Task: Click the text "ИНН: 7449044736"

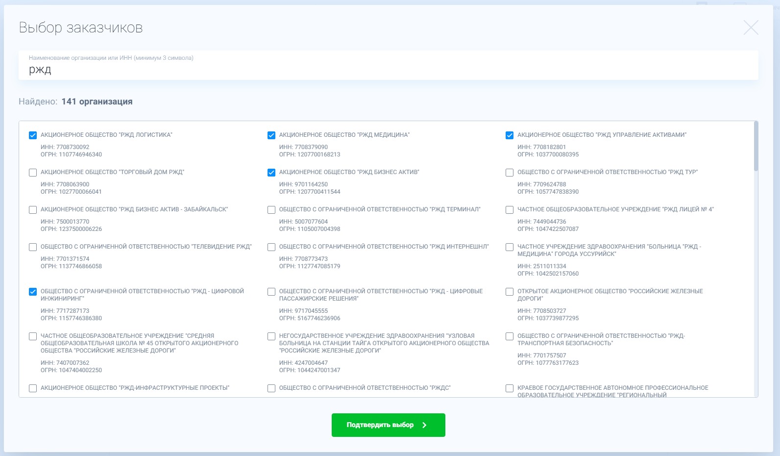Action: point(542,222)
